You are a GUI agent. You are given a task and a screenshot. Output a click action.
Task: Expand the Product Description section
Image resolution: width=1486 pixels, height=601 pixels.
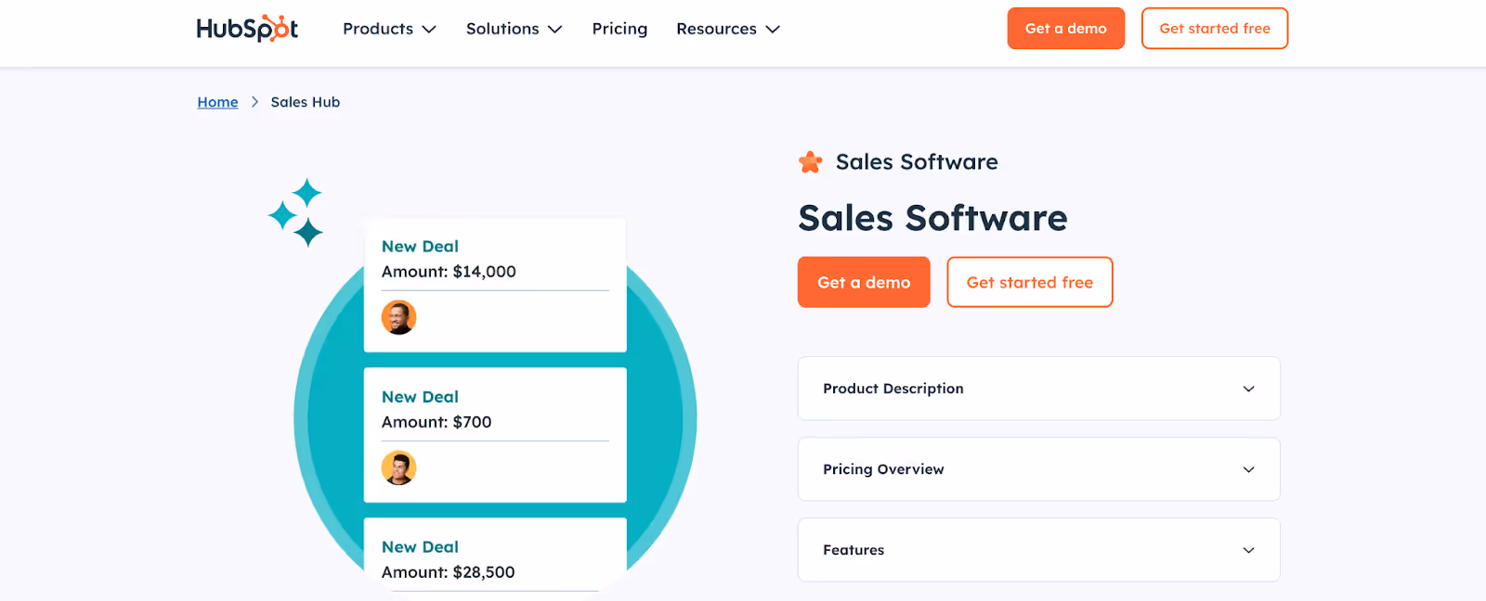coord(1038,389)
